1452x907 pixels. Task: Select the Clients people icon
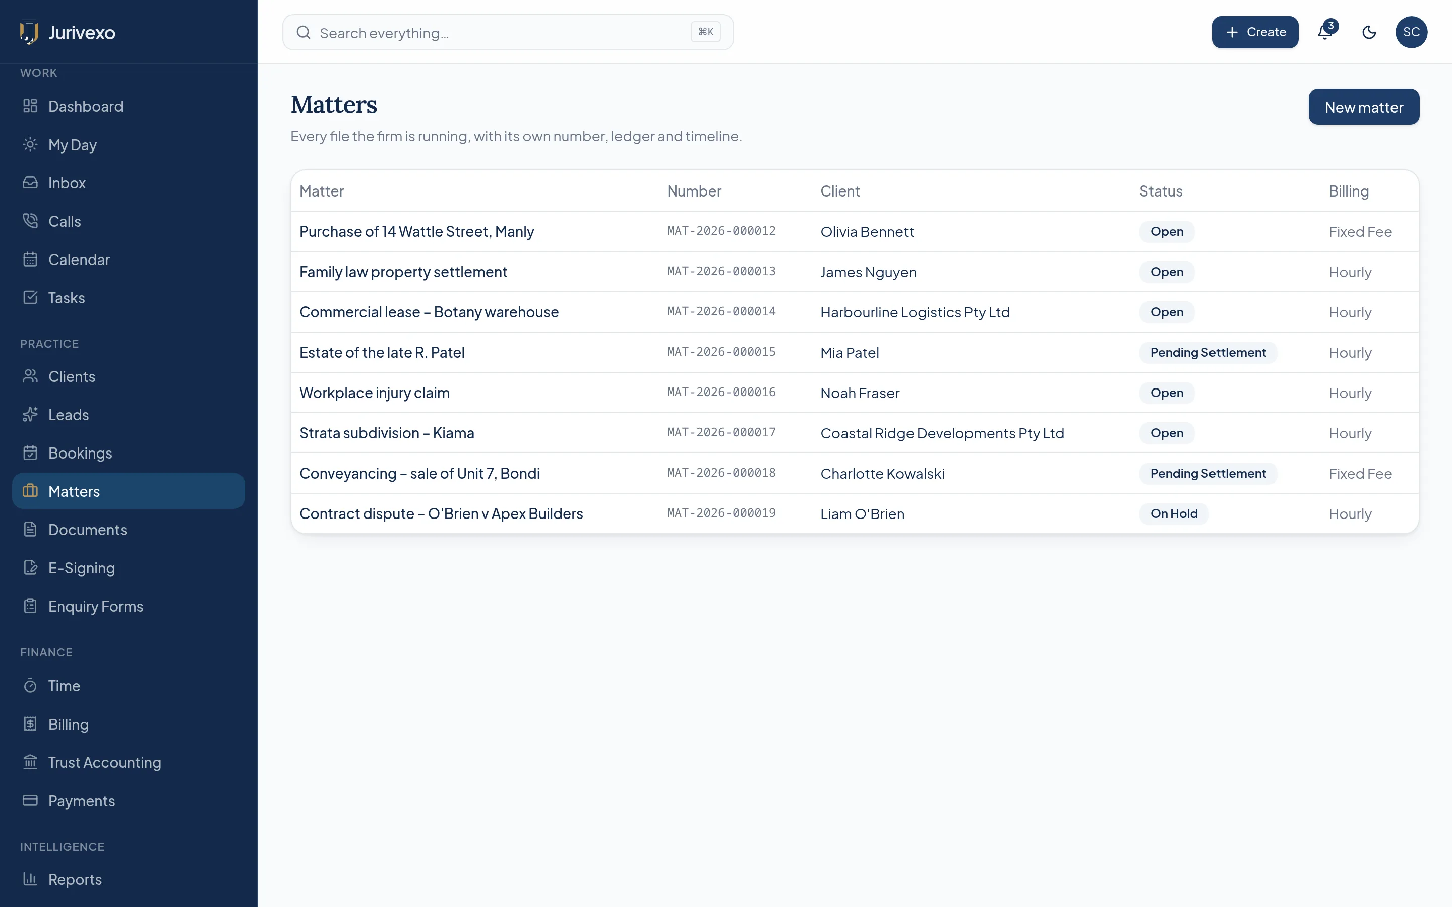30,376
